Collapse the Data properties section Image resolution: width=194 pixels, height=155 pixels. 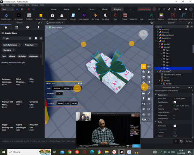coord(156,122)
